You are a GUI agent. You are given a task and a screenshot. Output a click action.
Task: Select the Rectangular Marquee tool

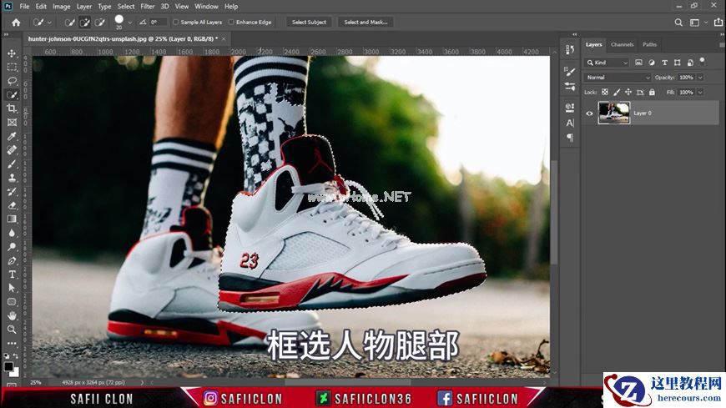12,67
